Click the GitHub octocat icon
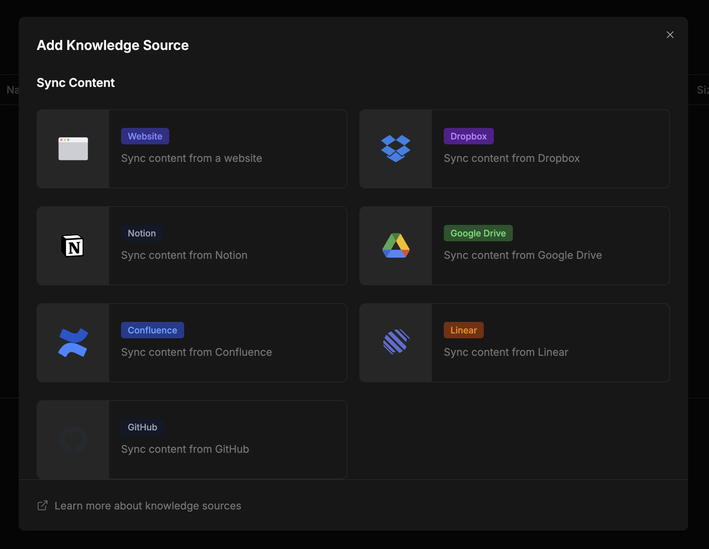This screenshot has width=709, height=549. coord(73,440)
